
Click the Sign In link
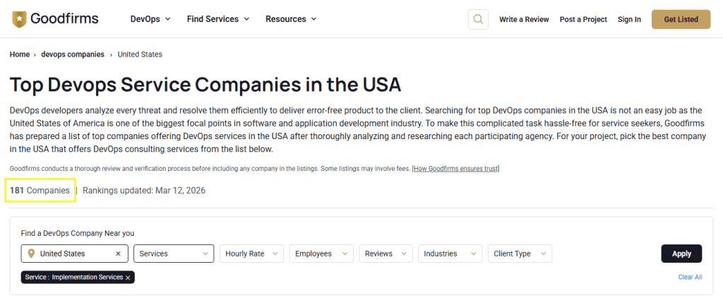(x=629, y=19)
